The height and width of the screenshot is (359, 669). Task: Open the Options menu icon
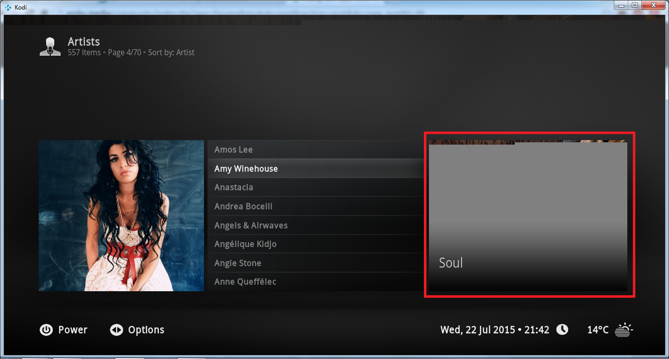pyautogui.click(x=117, y=330)
